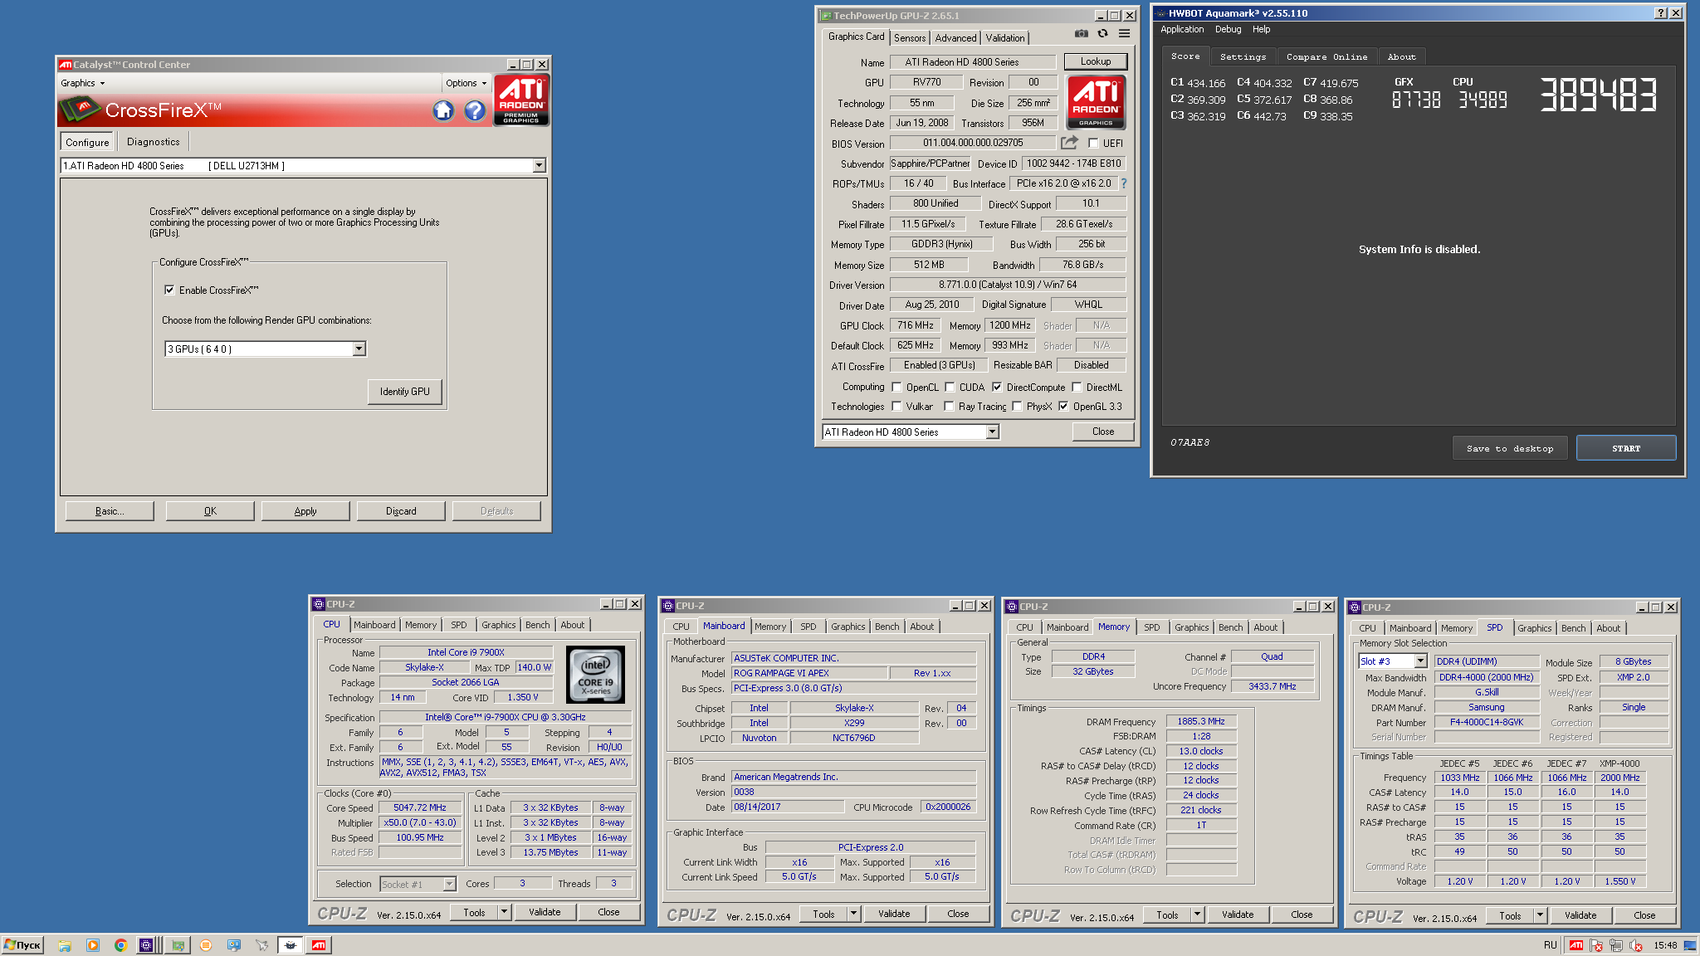Open the Help question mark icon in Catalyst
This screenshot has height=956, width=1700.
[x=474, y=110]
